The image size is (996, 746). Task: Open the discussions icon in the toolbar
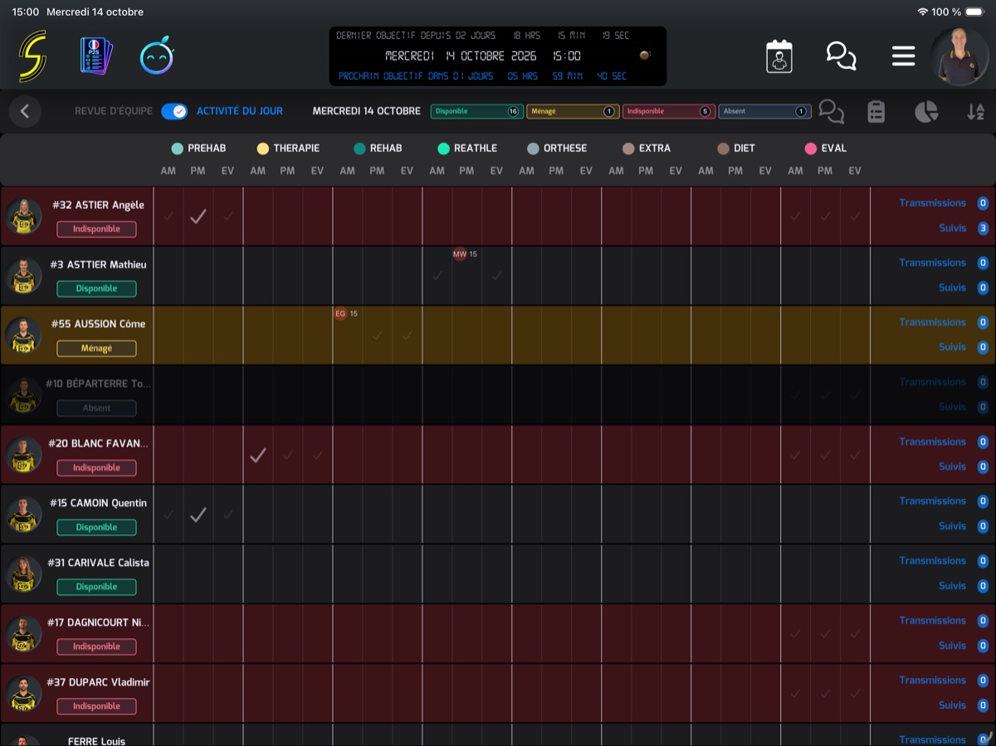831,111
